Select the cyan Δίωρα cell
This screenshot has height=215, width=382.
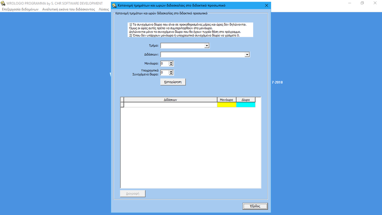[x=245, y=105]
